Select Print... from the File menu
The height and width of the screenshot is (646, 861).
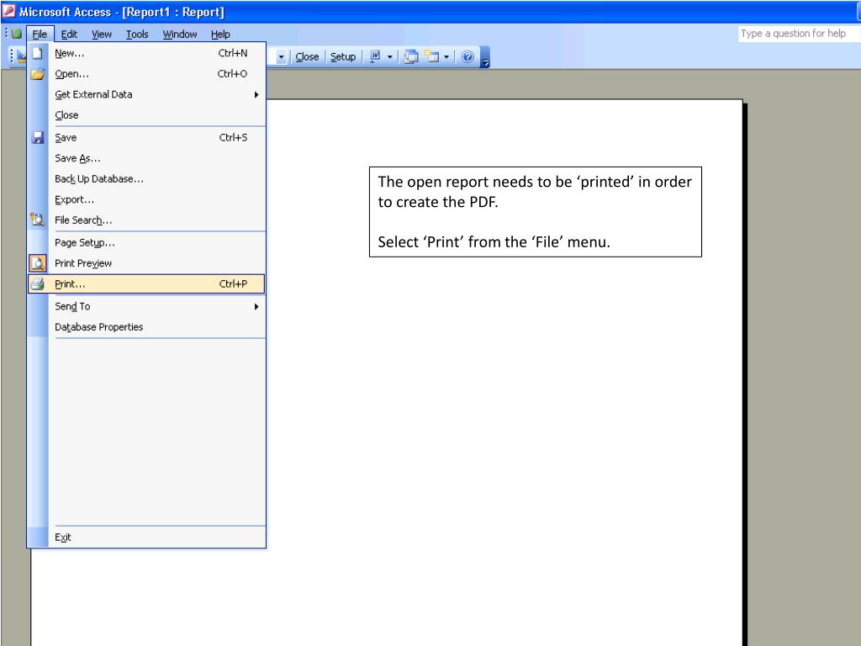coord(146,284)
